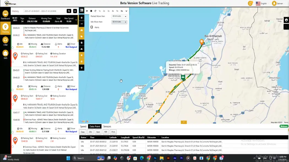Click the history search magnifier button

click(69, 11)
